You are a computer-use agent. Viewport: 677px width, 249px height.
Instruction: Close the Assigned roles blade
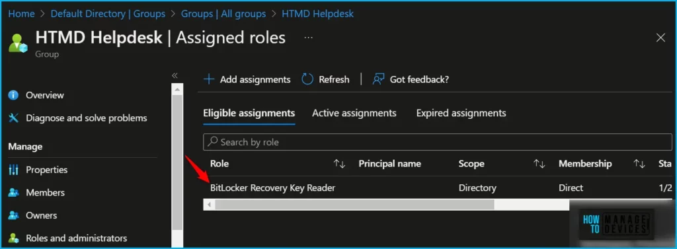point(660,38)
